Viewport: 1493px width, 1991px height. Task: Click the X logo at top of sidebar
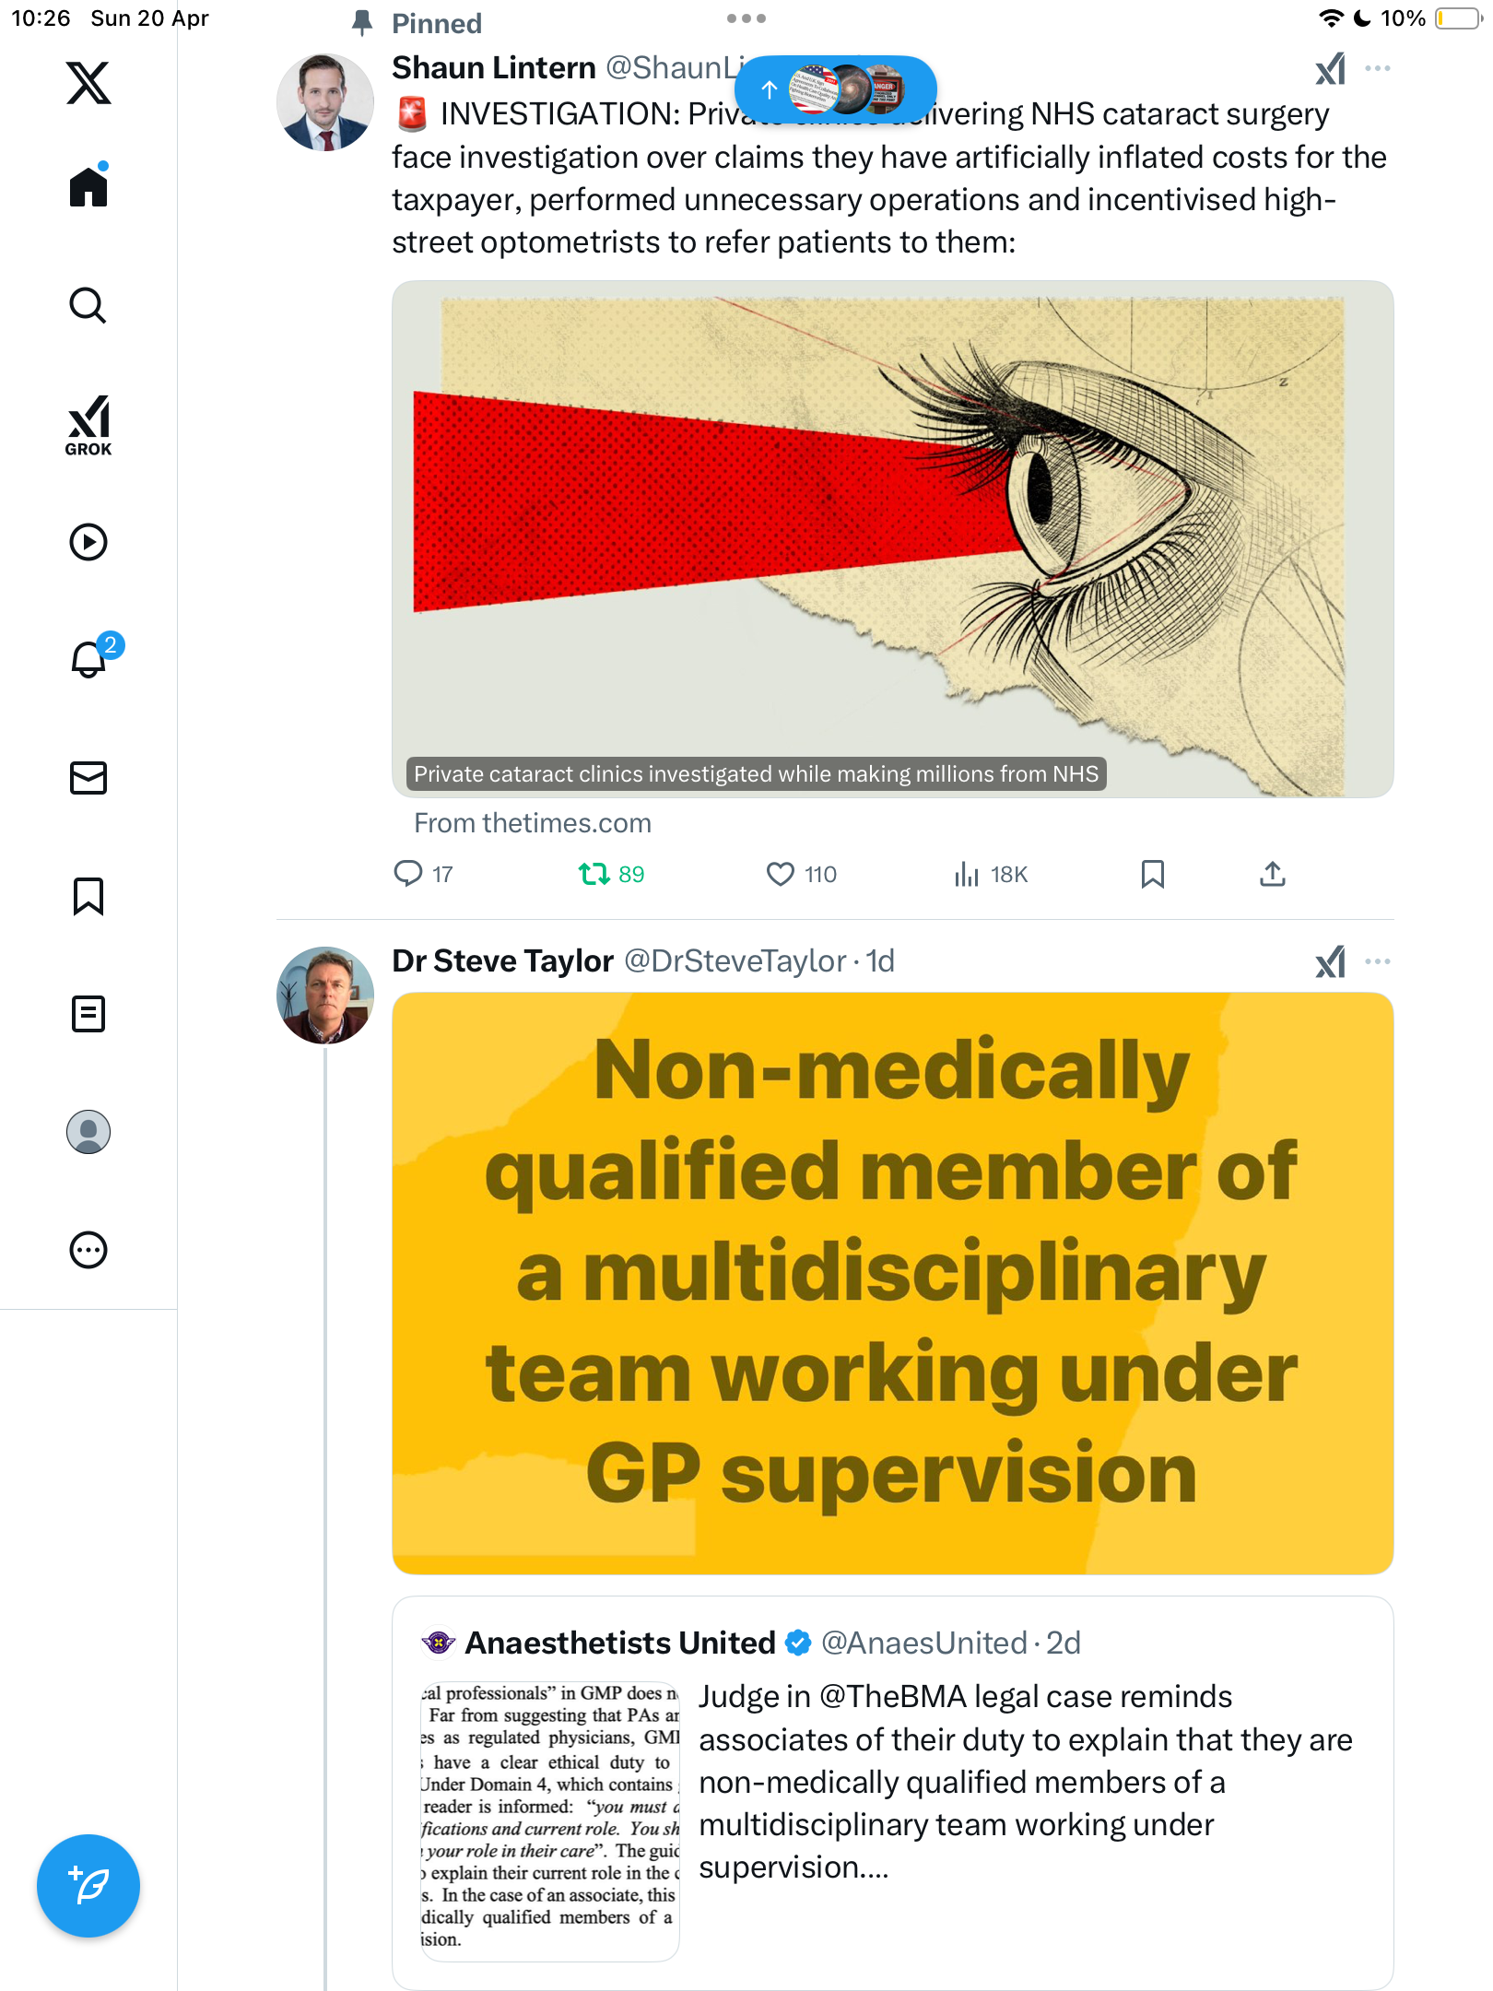[88, 83]
